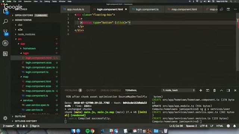
Task: Open the Manage gear icon
Action: [5, 118]
